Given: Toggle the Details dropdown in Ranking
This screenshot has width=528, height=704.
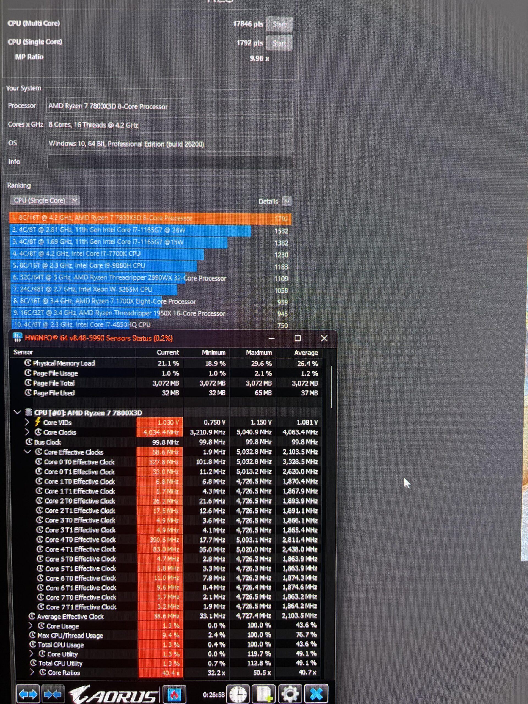Looking at the screenshot, I should point(287,201).
